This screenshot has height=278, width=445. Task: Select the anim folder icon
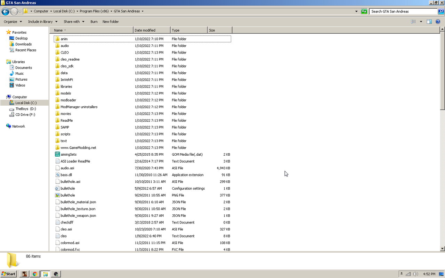click(x=57, y=39)
